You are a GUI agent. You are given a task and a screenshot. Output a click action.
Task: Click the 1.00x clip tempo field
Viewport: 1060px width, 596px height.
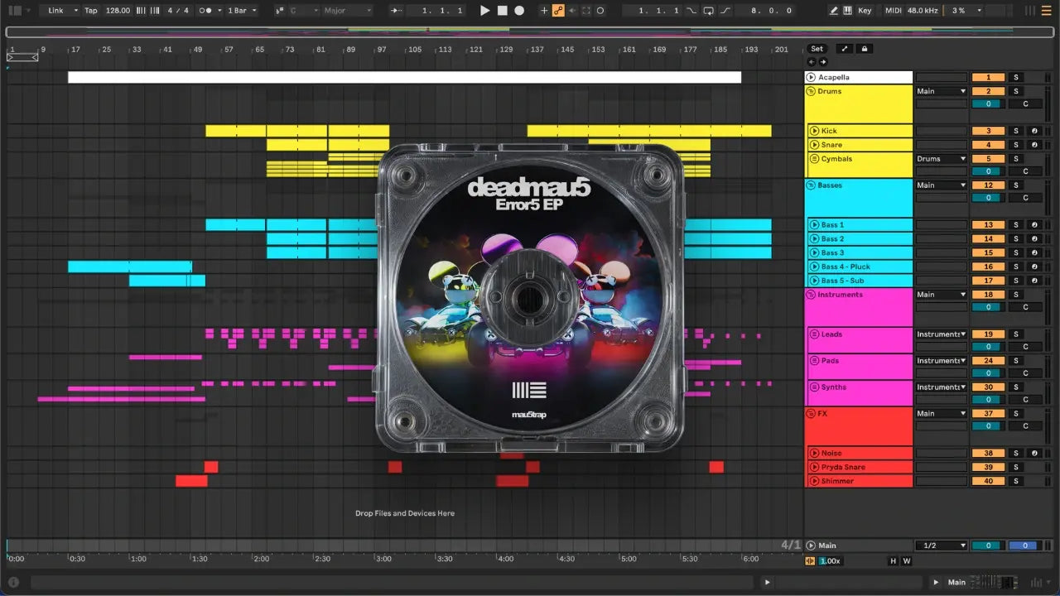830,561
